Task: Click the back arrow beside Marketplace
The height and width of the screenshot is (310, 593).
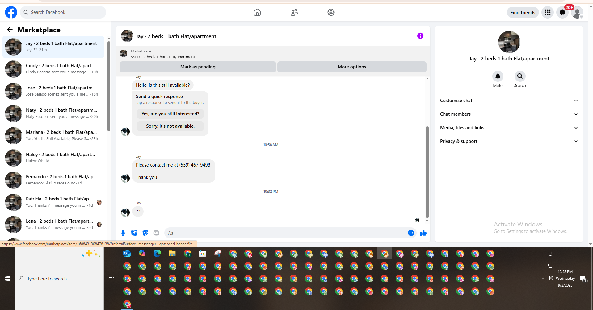Action: click(10, 30)
